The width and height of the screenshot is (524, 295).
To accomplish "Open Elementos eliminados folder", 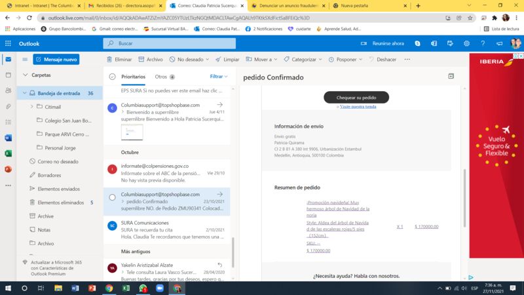I will point(60,203).
